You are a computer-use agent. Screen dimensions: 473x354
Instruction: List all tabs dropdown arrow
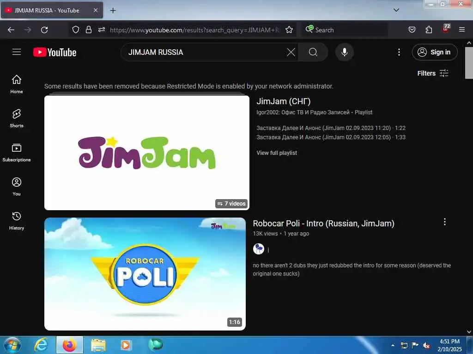pos(396,10)
